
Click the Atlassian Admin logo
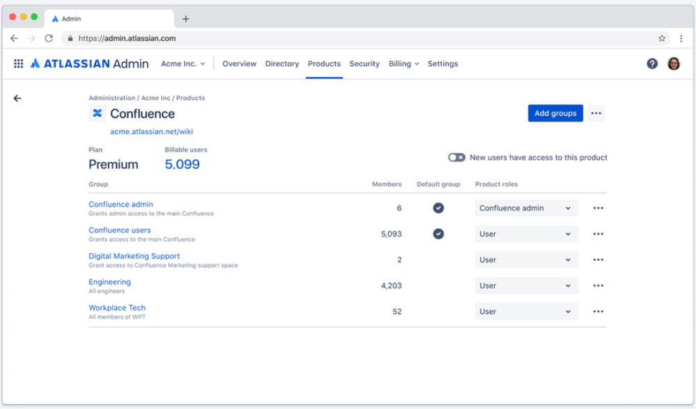(89, 64)
